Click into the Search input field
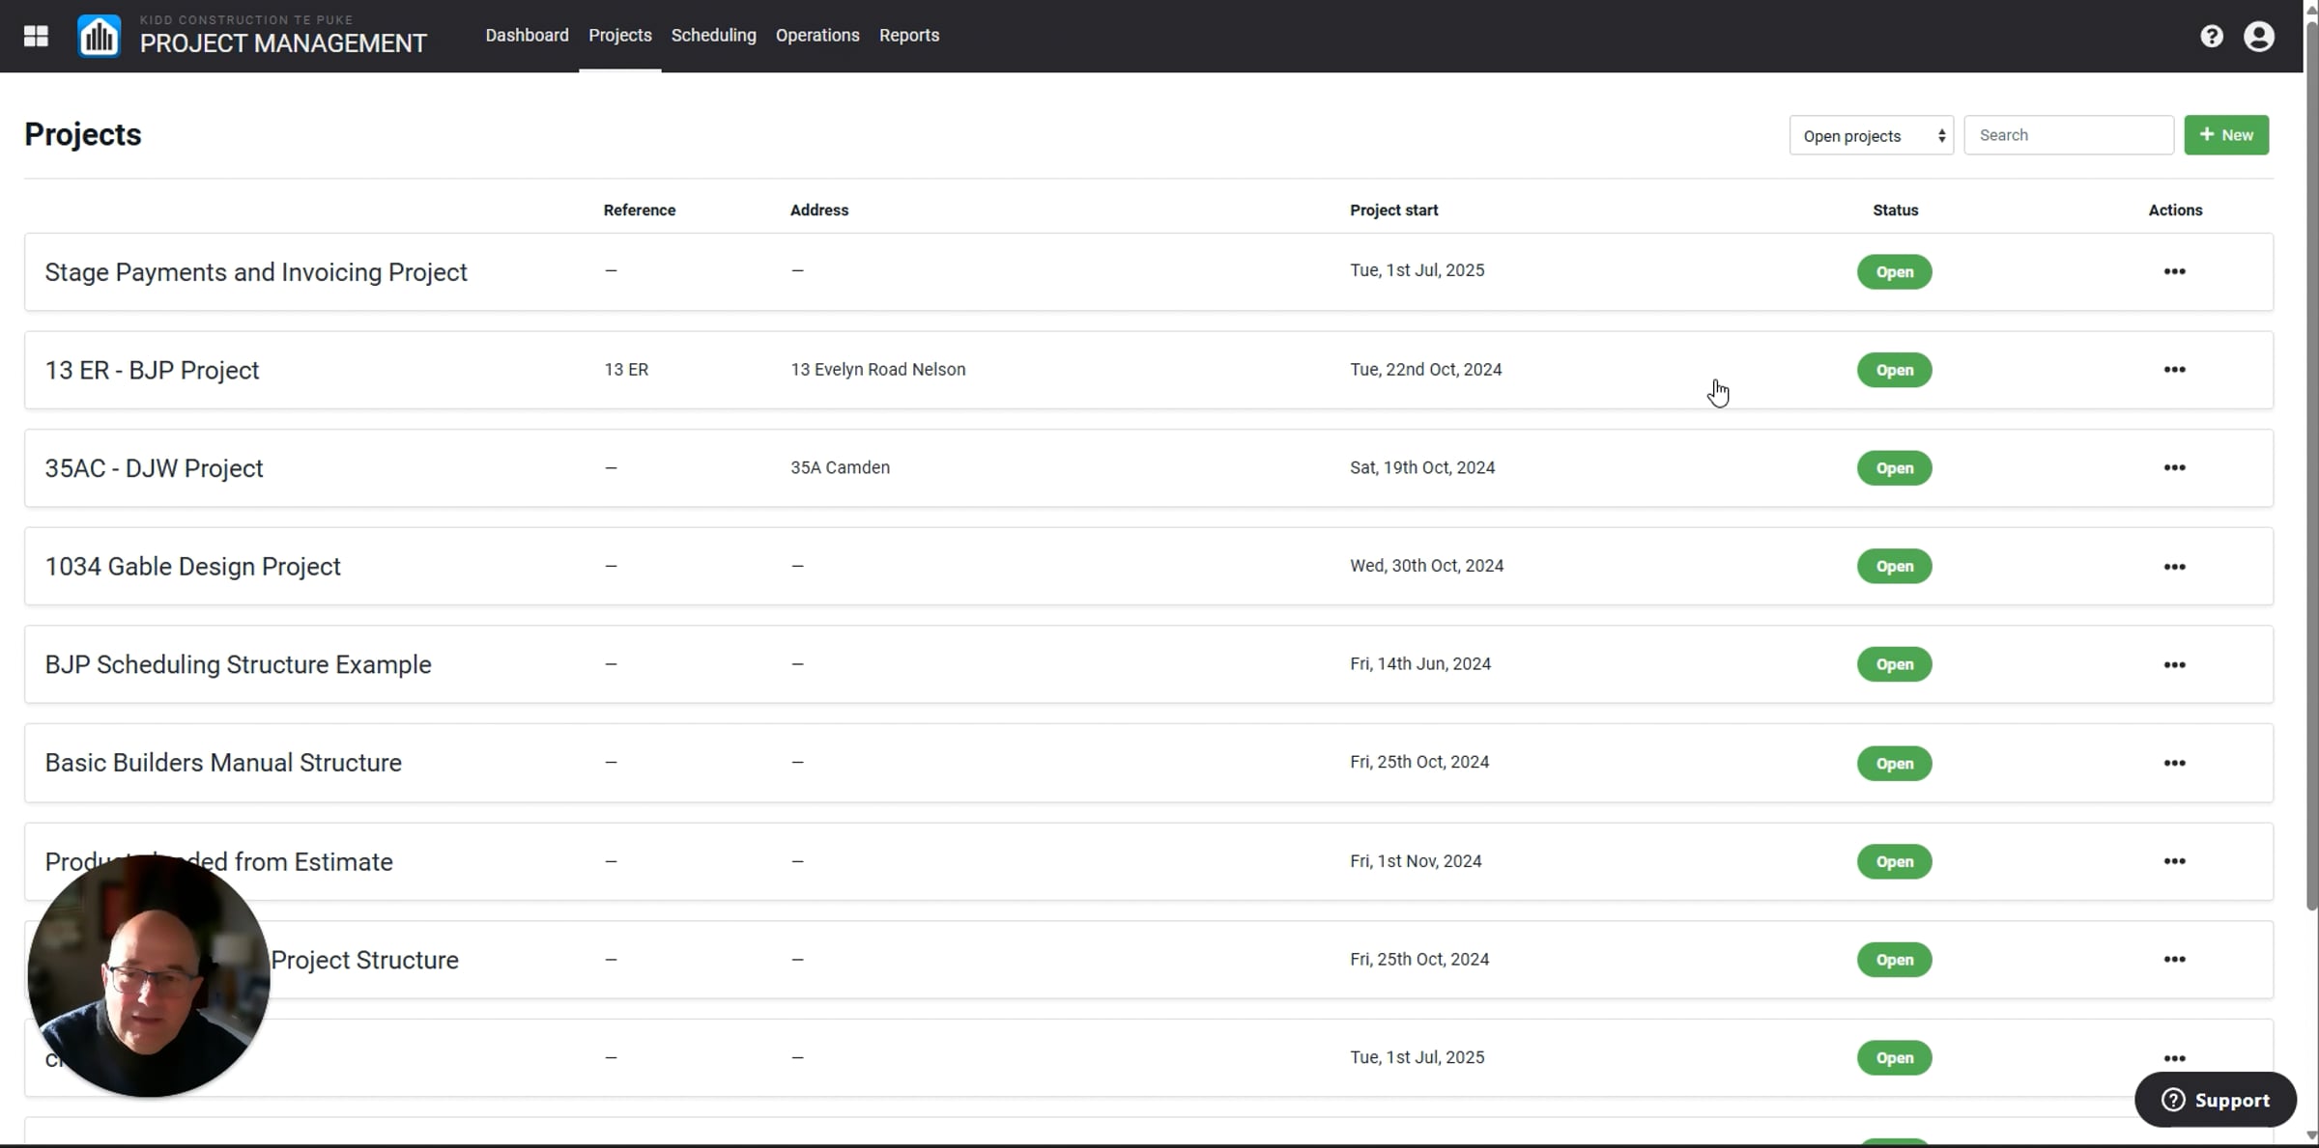The height and width of the screenshot is (1148, 2319). pyautogui.click(x=2068, y=135)
